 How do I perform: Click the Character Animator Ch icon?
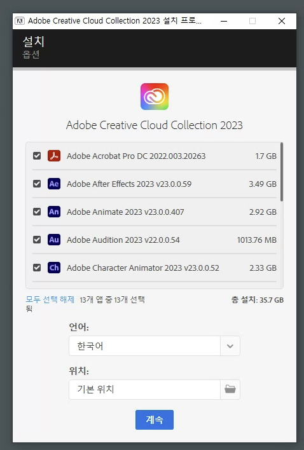pyautogui.click(x=54, y=268)
